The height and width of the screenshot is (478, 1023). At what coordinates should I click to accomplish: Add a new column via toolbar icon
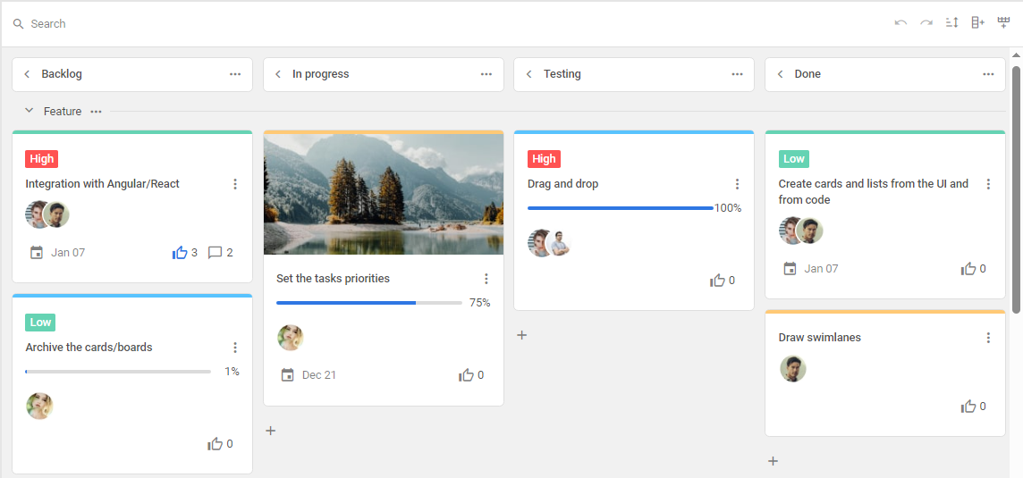[977, 23]
